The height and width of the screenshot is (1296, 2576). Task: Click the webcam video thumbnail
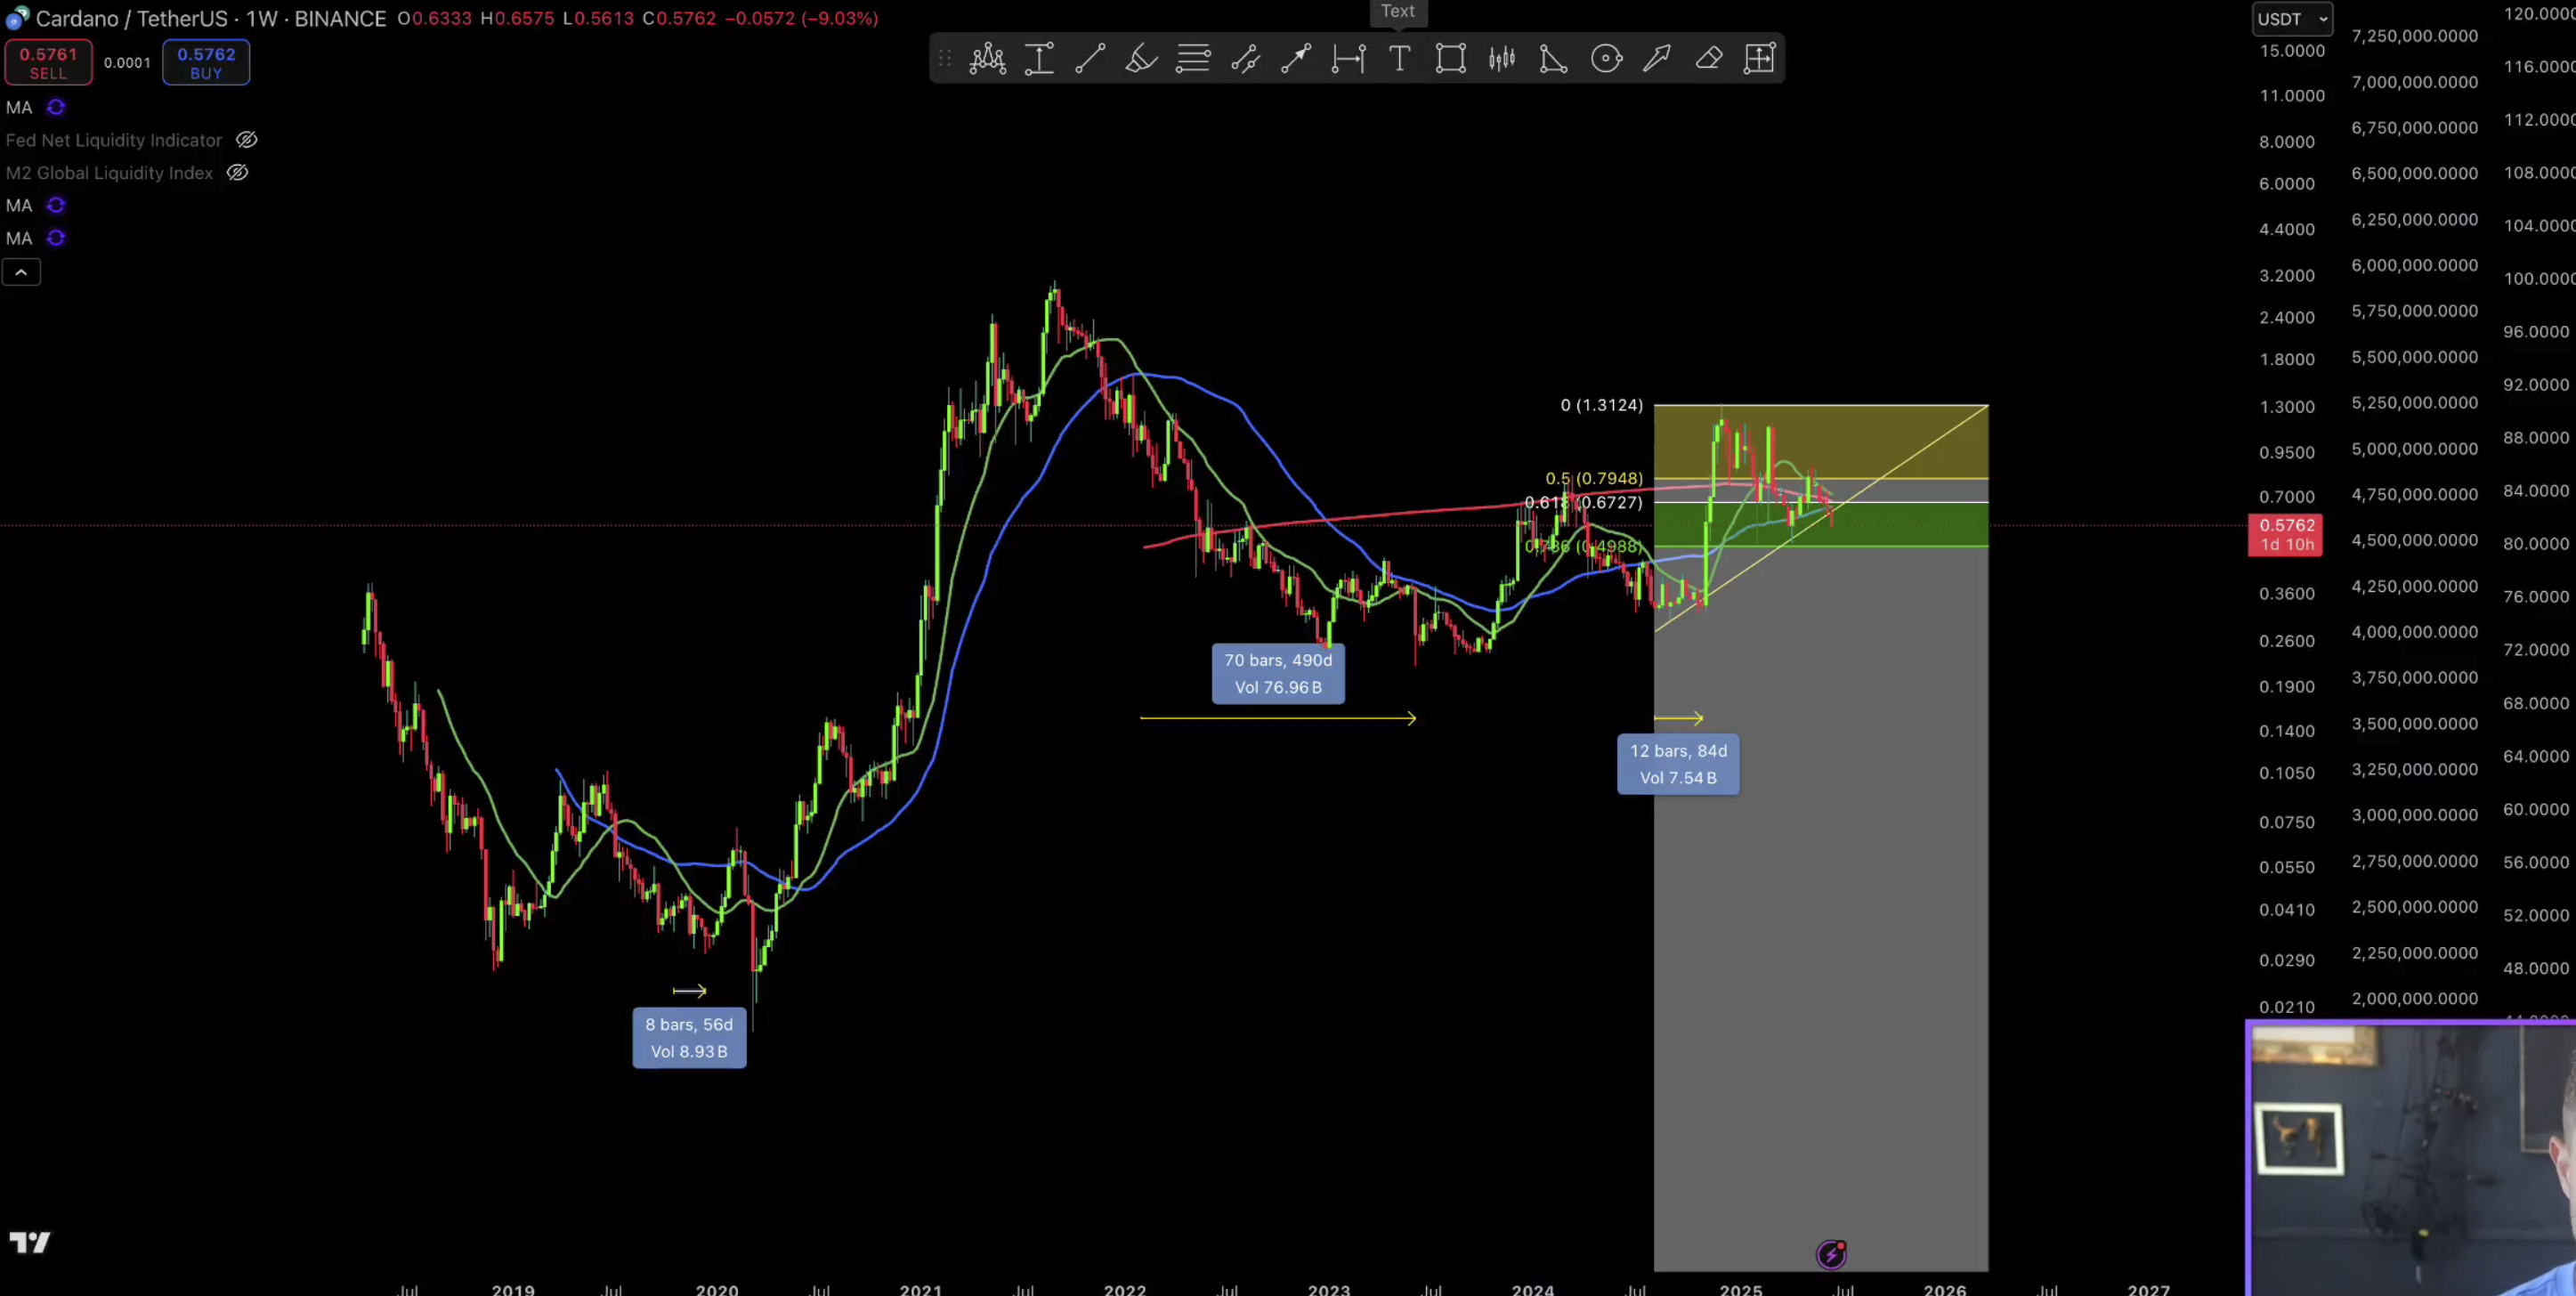pyautogui.click(x=2410, y=1158)
